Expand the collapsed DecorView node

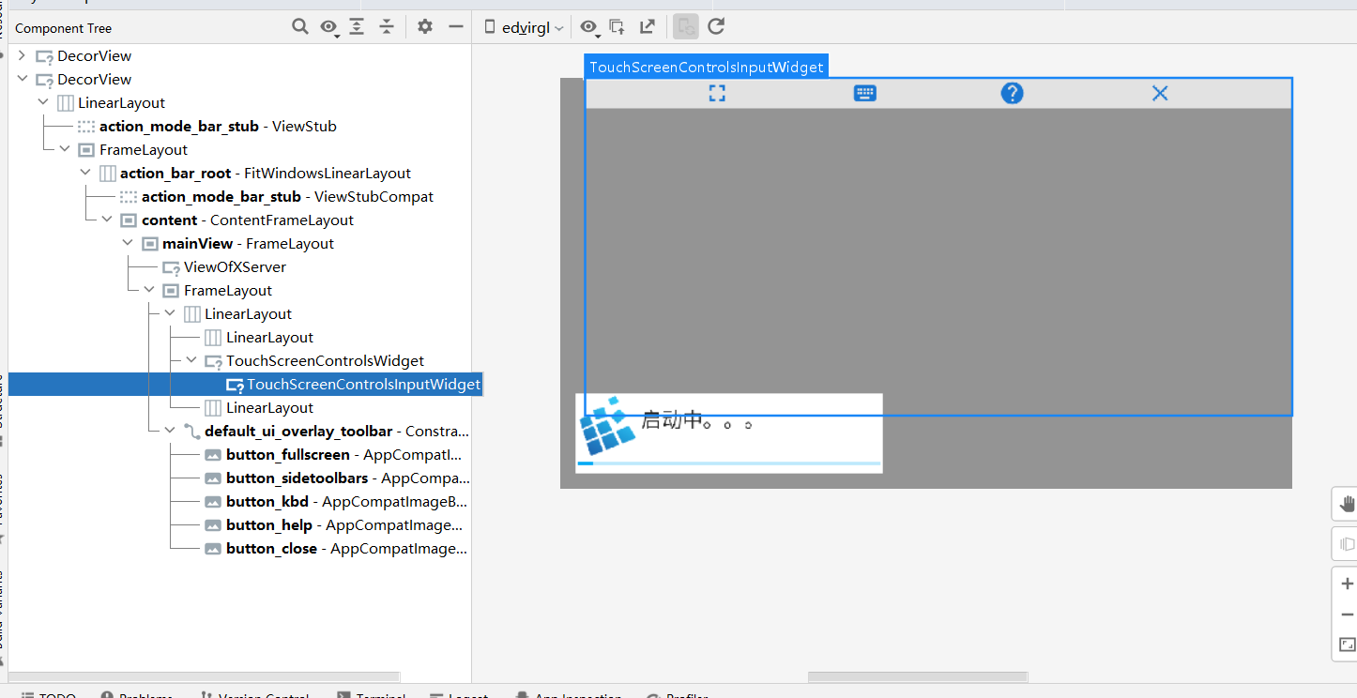point(23,55)
